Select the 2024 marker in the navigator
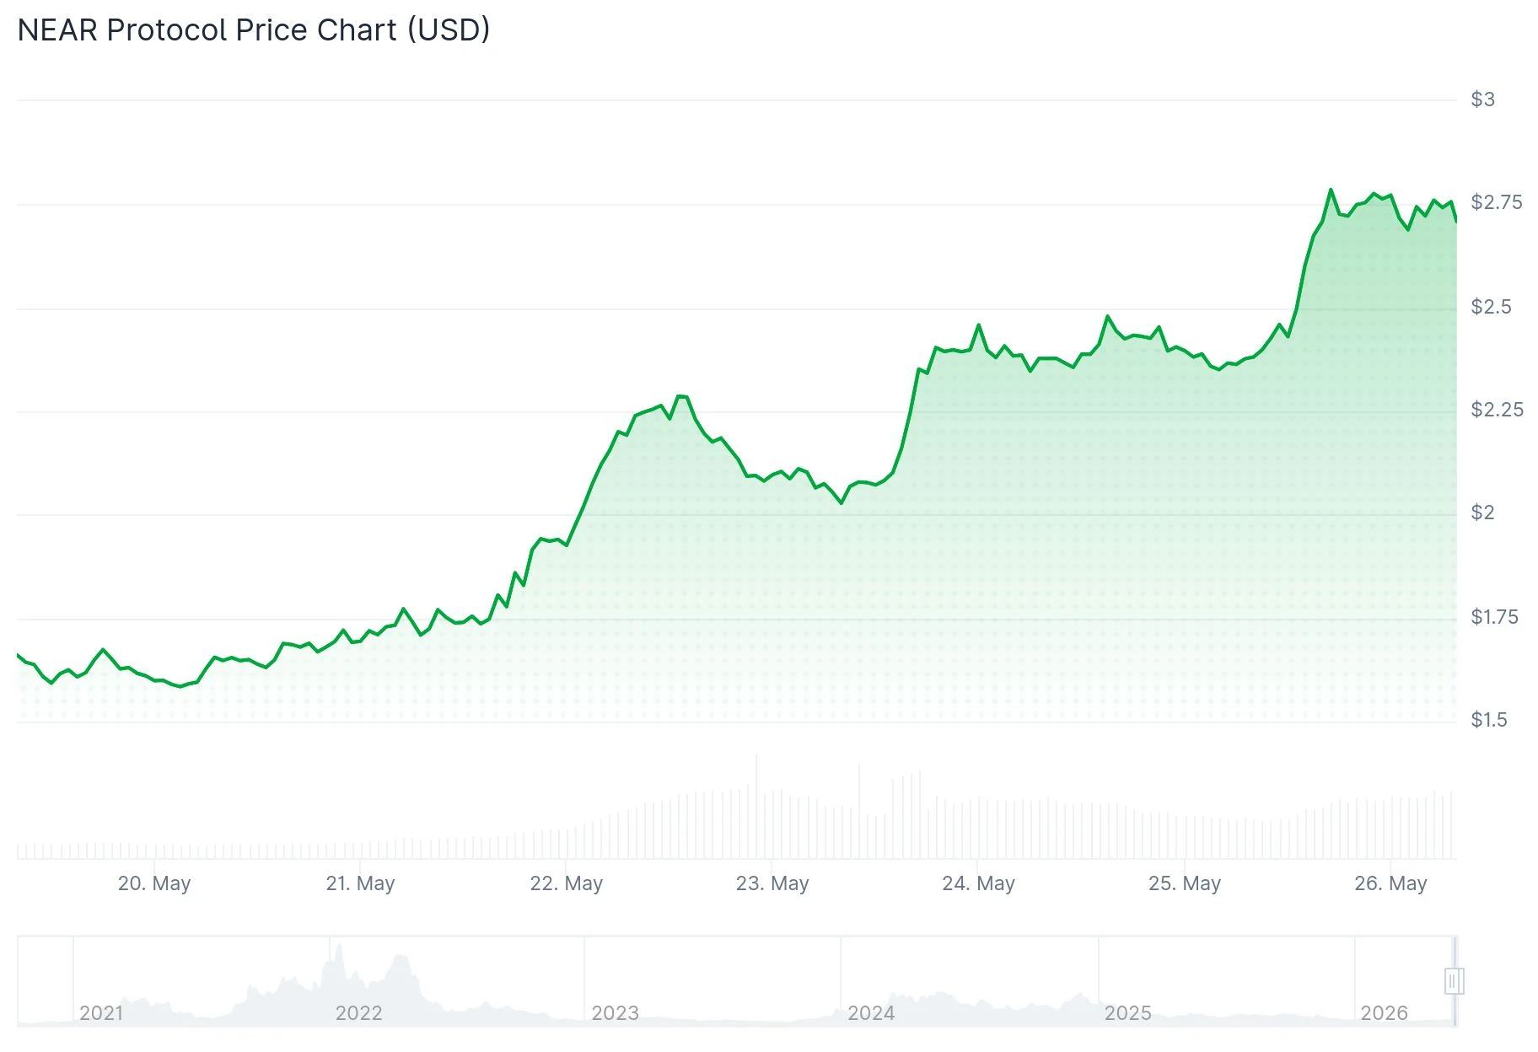 pyautogui.click(x=872, y=1013)
